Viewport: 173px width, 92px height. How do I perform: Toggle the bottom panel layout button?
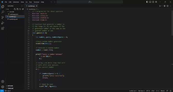(150, 2)
